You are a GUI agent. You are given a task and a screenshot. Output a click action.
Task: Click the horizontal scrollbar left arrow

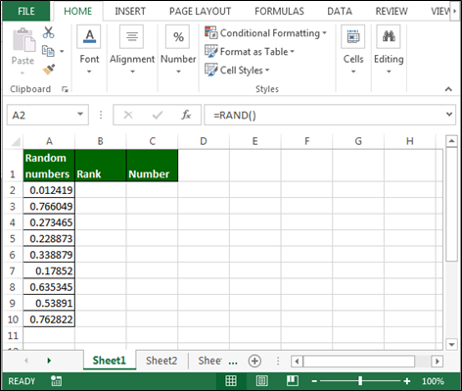[x=297, y=362]
